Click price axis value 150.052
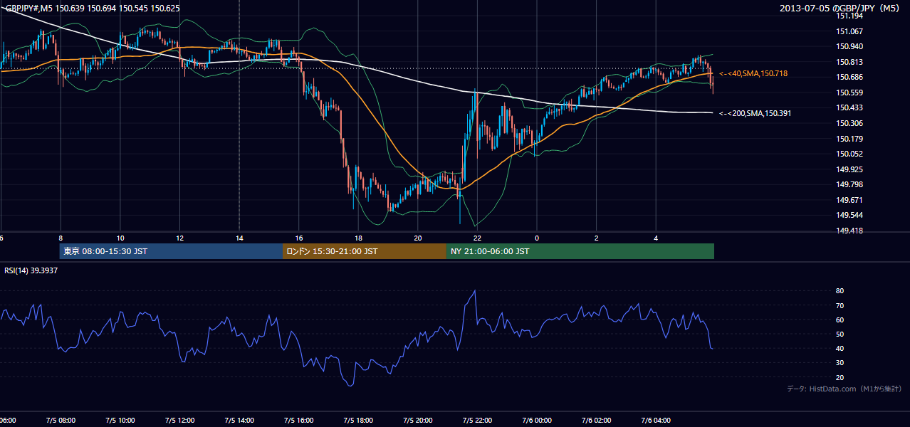This screenshot has height=427, width=910. point(850,154)
